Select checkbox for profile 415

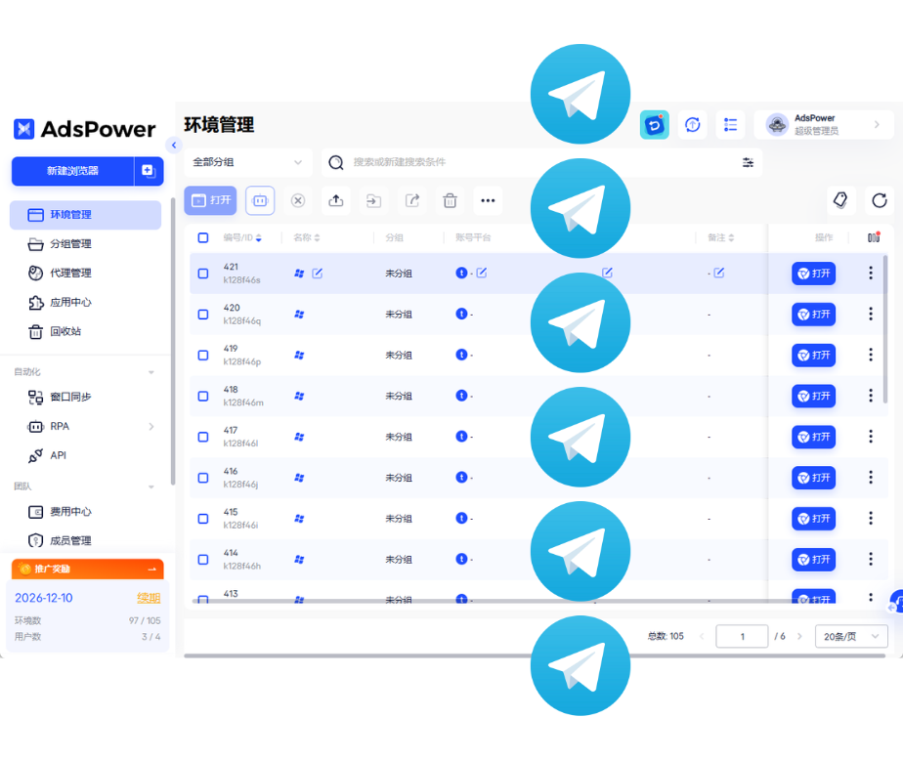(202, 519)
